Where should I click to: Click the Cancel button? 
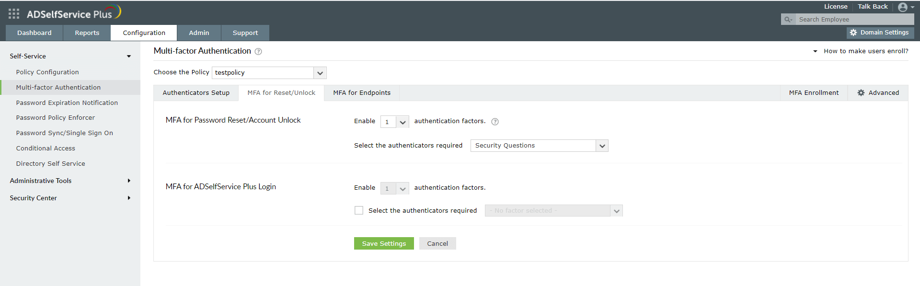tap(437, 243)
